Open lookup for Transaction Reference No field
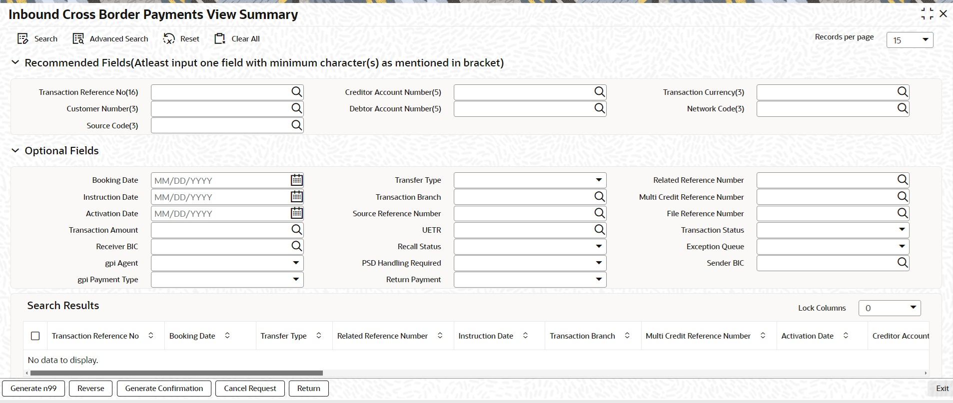This screenshot has height=403, width=953. point(297,92)
